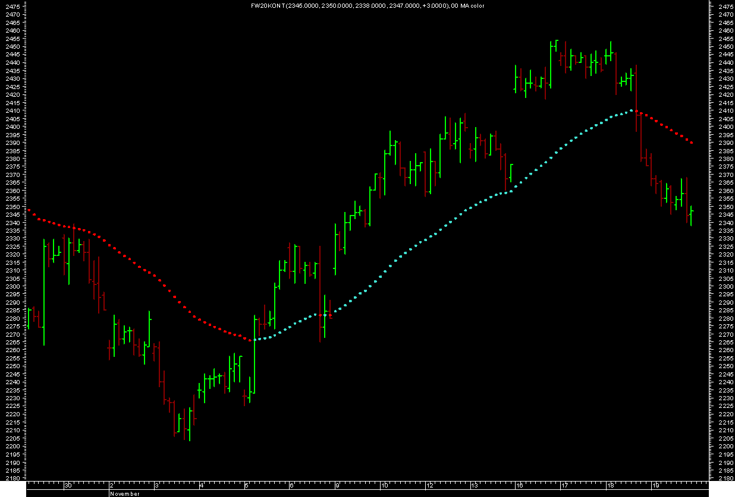Click date label "4" on time axis

[202, 486]
